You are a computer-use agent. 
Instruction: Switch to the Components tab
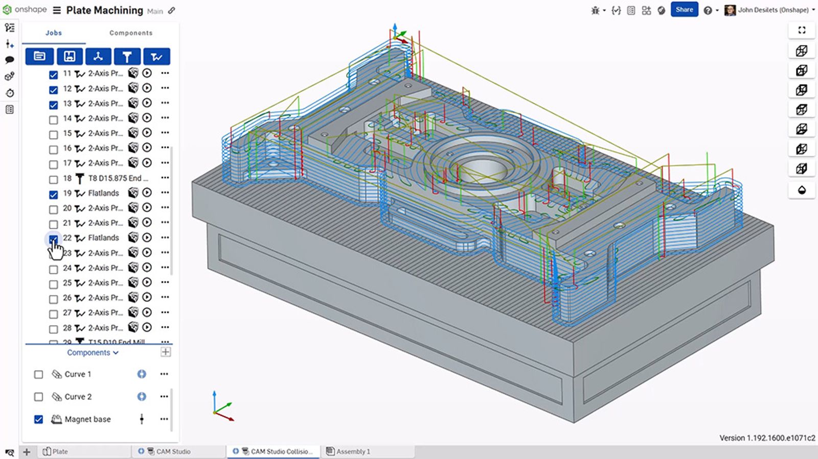[x=131, y=33]
